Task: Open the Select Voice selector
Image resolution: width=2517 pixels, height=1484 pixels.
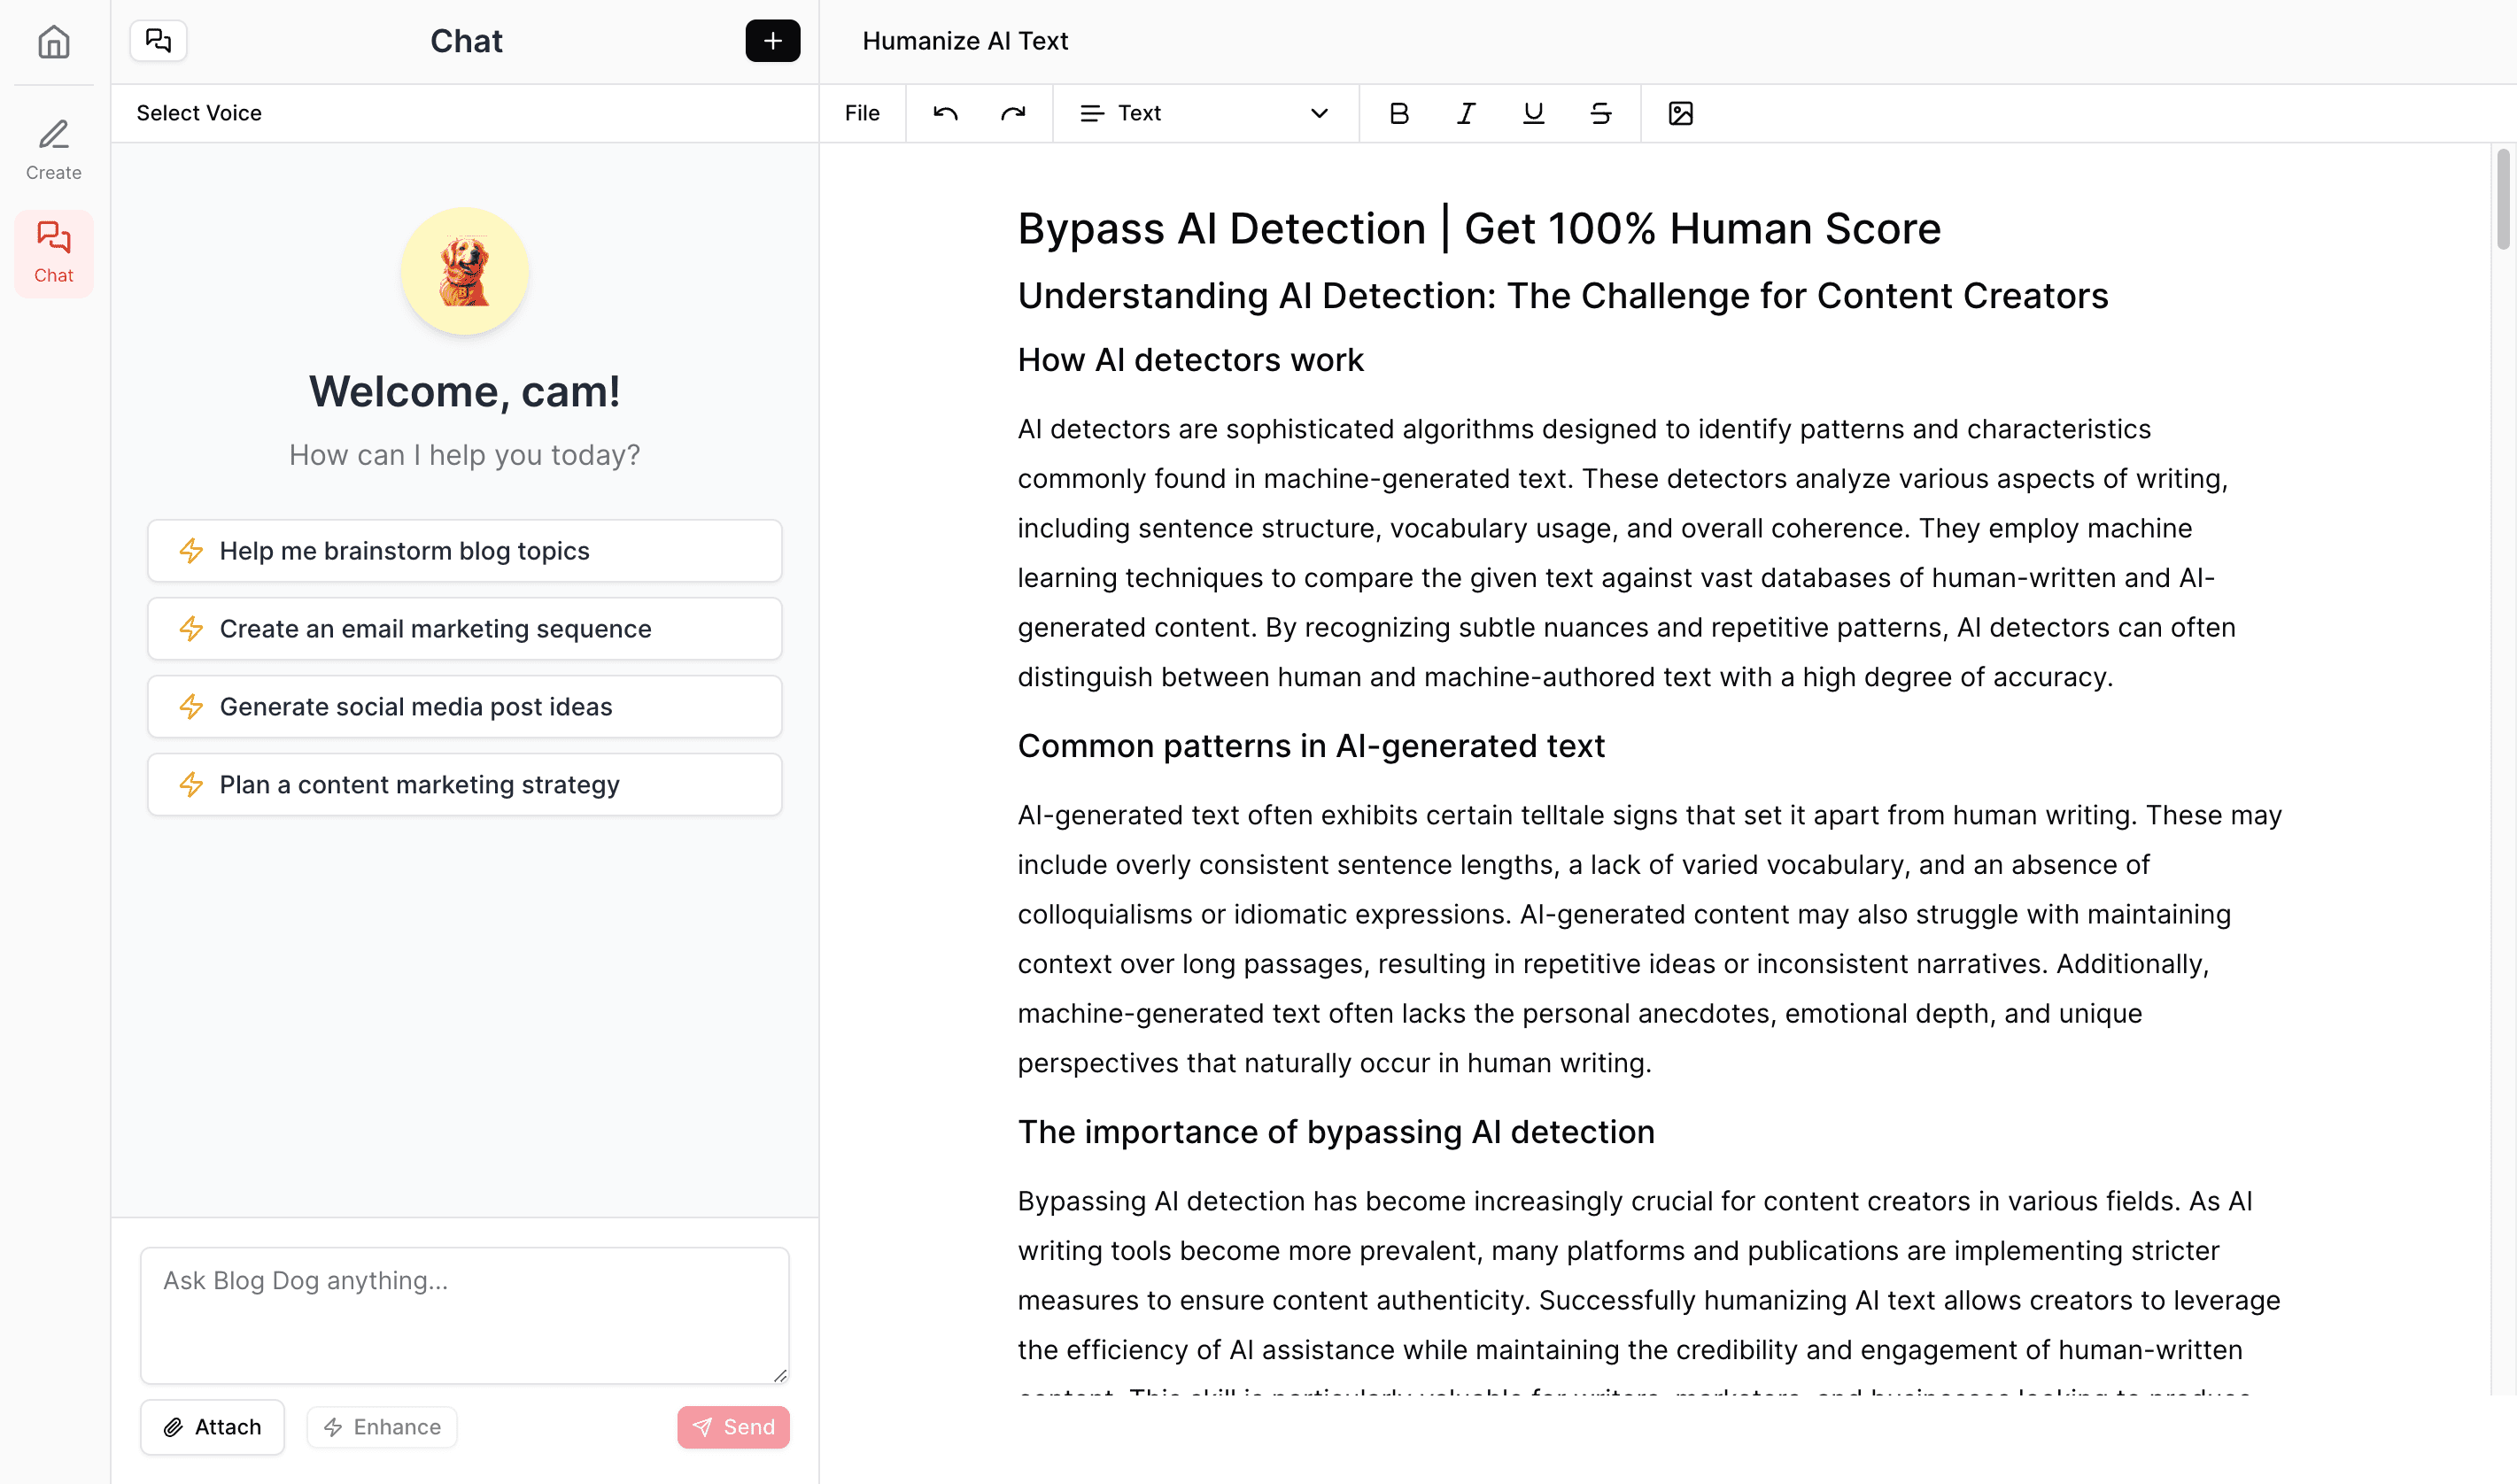Action: point(199,113)
